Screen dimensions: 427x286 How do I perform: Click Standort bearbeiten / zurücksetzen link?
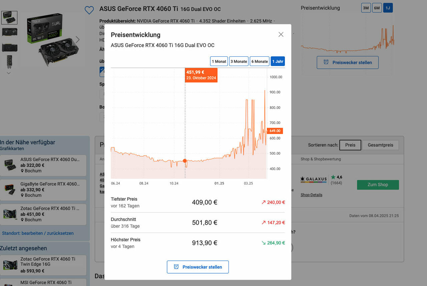tap(38, 233)
